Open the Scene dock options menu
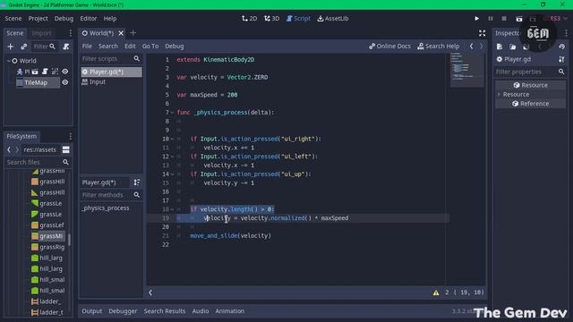Screen dimensions: 573x322 pos(70,33)
